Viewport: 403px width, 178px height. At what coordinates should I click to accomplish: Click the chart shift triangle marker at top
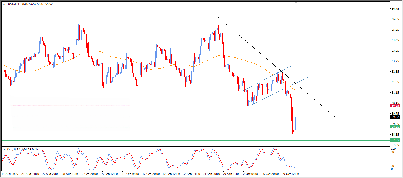coord(296,2)
